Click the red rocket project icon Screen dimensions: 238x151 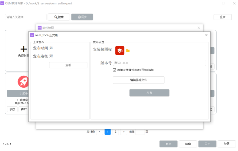click(23, 82)
